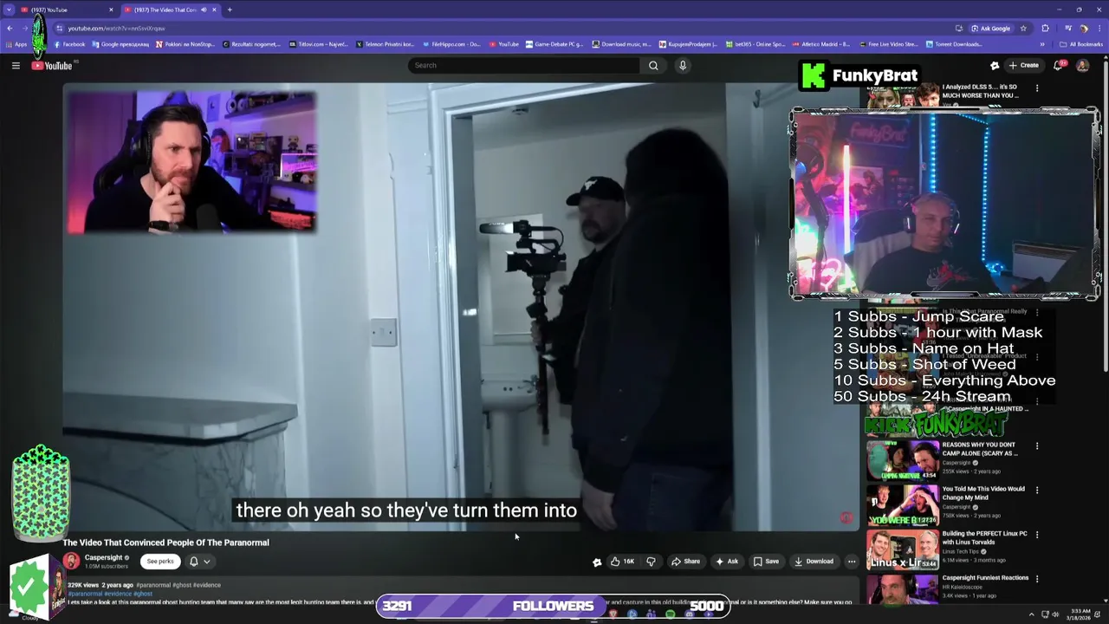Focus the YouTube search box
This screenshot has height=624, width=1109.
click(523, 65)
